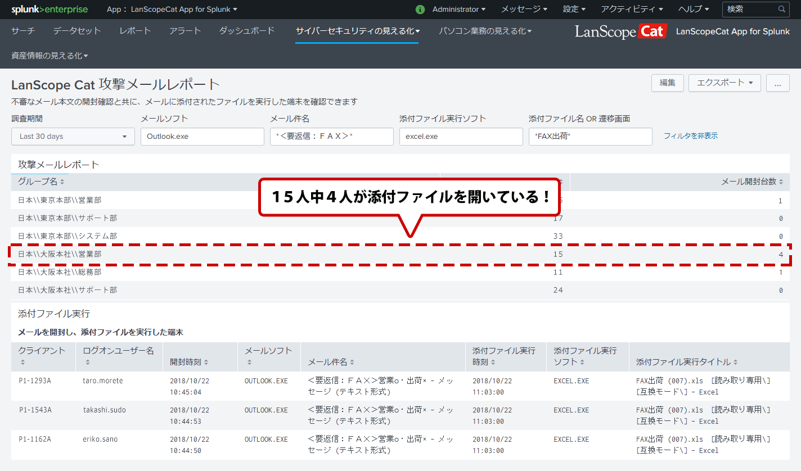The height and width of the screenshot is (471, 801).
Task: Go to the データセット tab
Action: pyautogui.click(x=77, y=31)
